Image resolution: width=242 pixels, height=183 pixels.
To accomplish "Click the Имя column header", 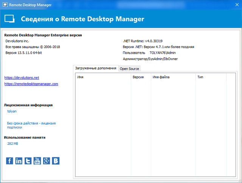I will click(102, 77).
